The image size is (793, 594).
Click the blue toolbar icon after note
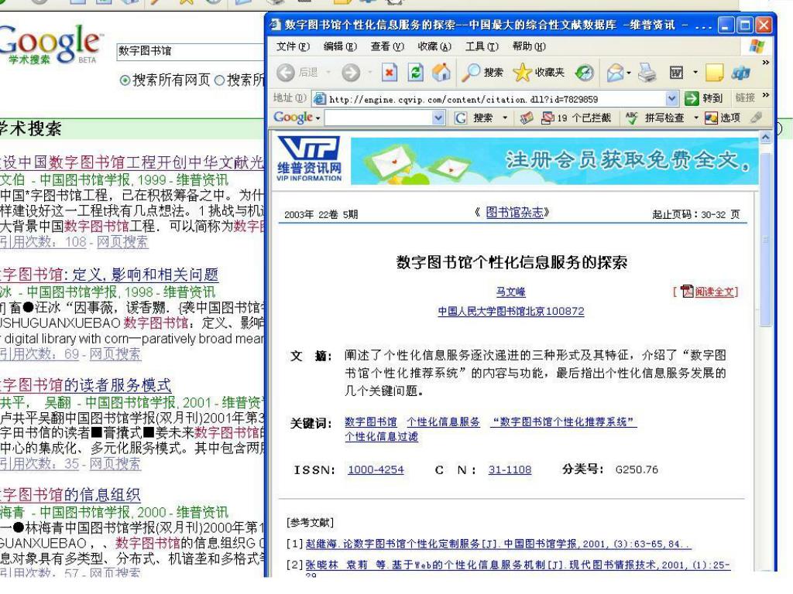(741, 73)
